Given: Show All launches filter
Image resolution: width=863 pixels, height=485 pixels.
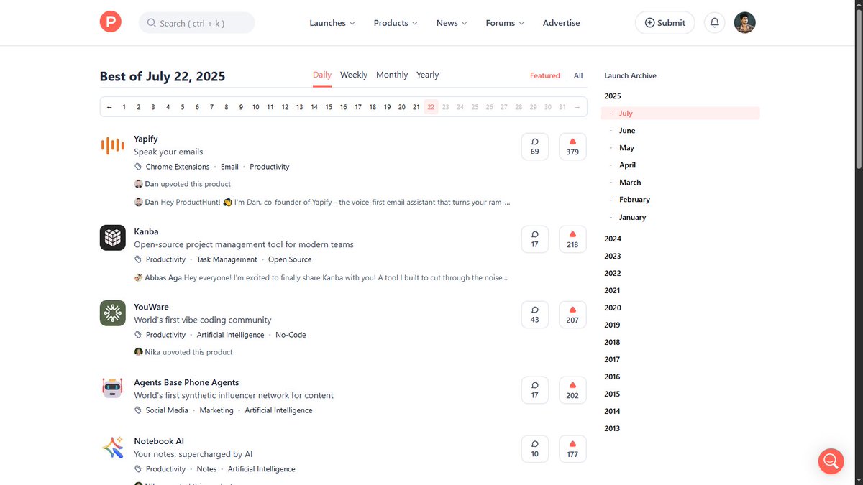Looking at the screenshot, I should pyautogui.click(x=578, y=75).
